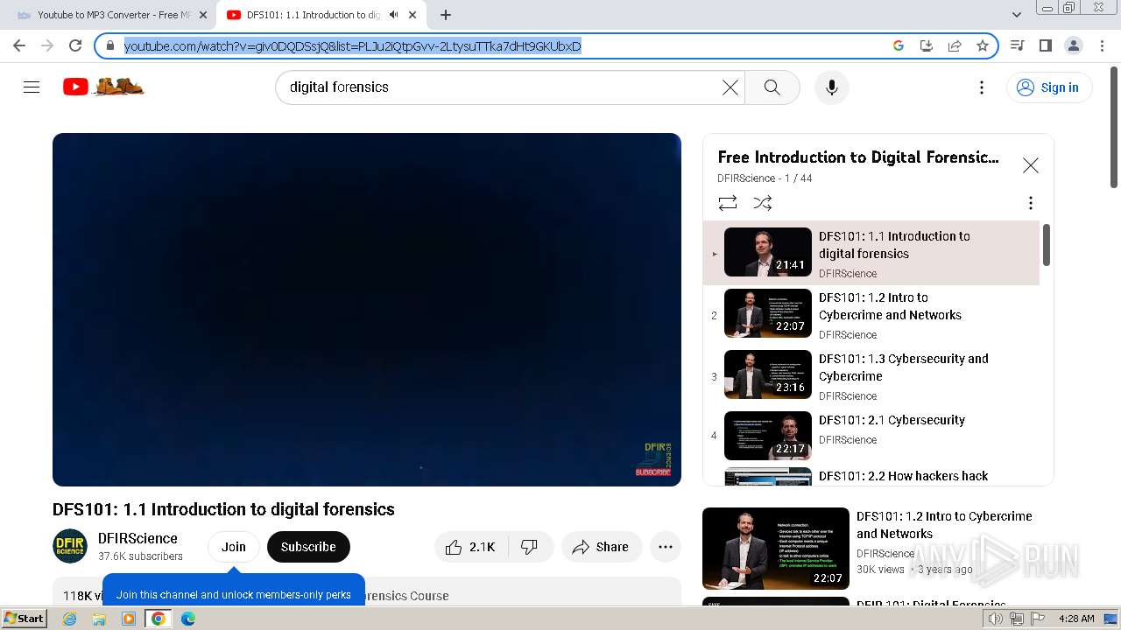Click the magnifier search button
The image size is (1121, 630).
pos(772,87)
